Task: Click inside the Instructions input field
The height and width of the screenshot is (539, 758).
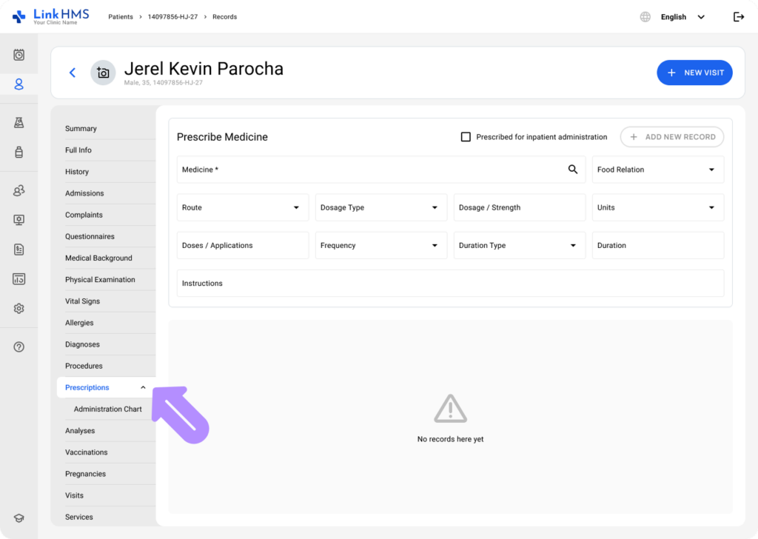Action: click(x=450, y=283)
